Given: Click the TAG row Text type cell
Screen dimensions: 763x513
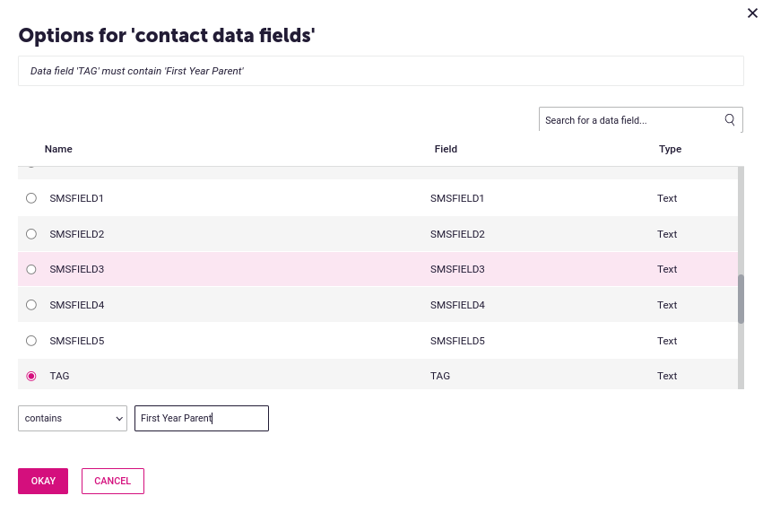Looking at the screenshot, I should (x=667, y=376).
